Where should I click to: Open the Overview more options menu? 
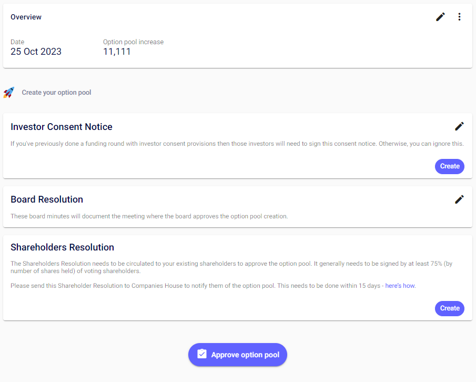coord(459,17)
